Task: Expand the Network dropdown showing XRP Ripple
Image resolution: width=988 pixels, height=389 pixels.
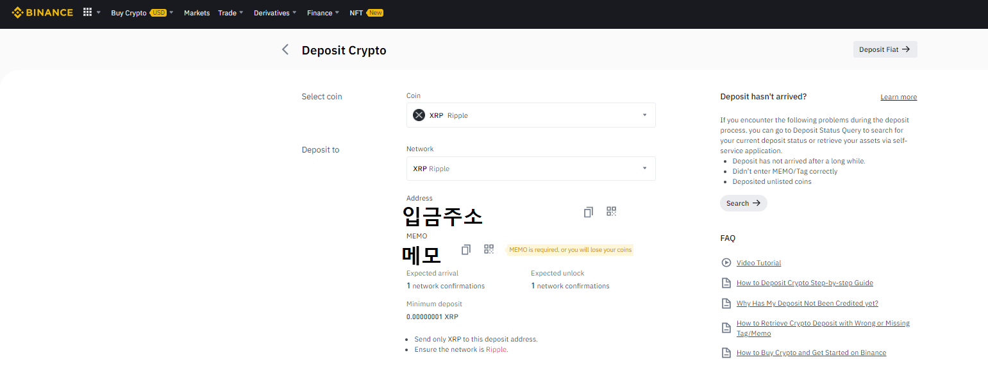Action: [531, 169]
